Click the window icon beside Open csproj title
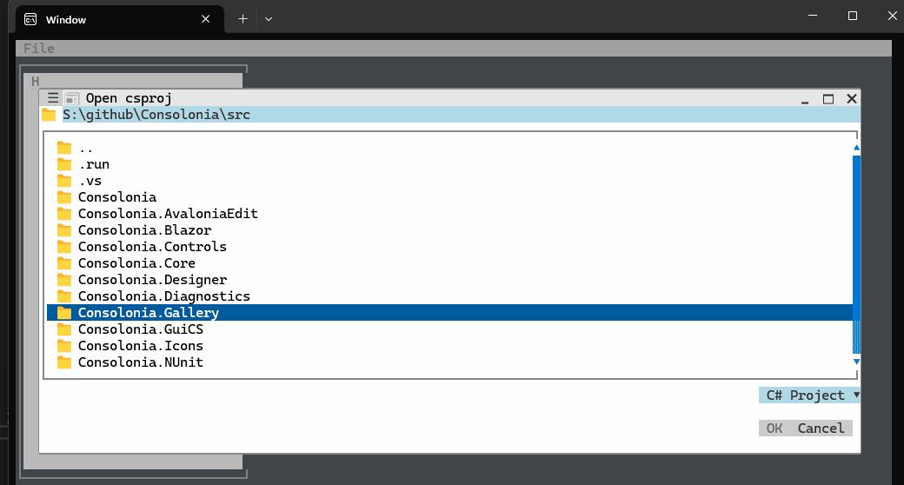 click(71, 98)
